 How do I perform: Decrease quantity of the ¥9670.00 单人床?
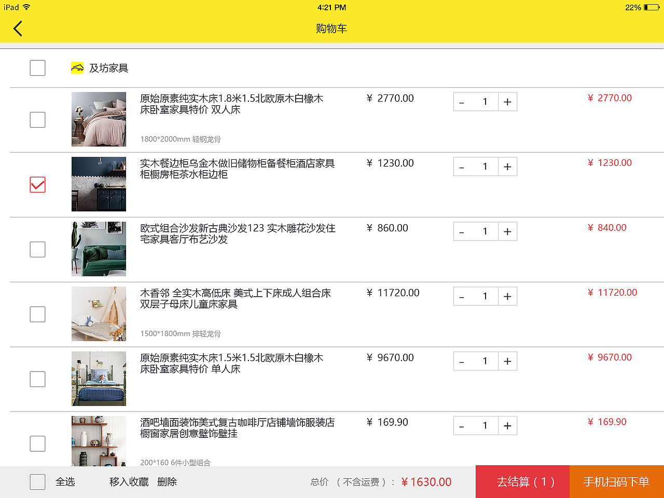pos(462,361)
